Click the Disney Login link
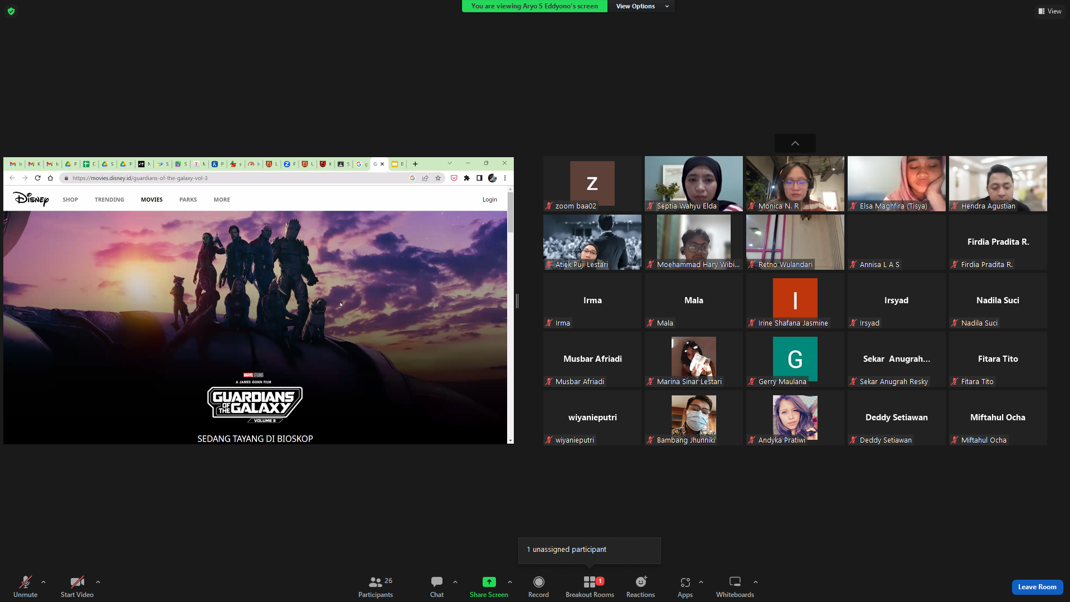This screenshot has width=1070, height=602. pos(490,200)
